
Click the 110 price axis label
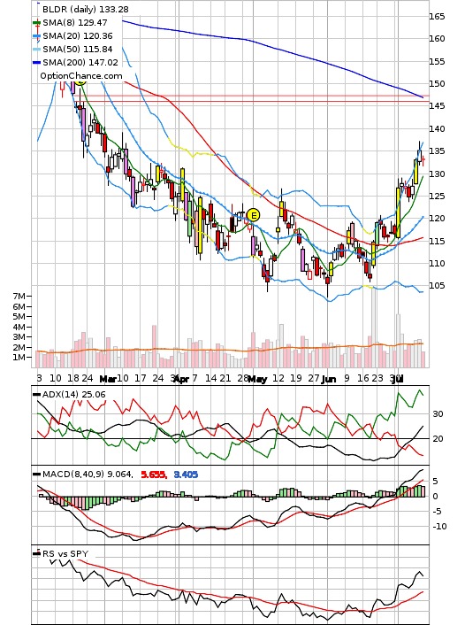point(437,264)
